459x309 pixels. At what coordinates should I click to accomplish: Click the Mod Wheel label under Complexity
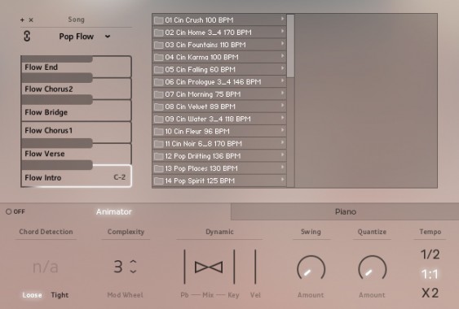pos(125,295)
